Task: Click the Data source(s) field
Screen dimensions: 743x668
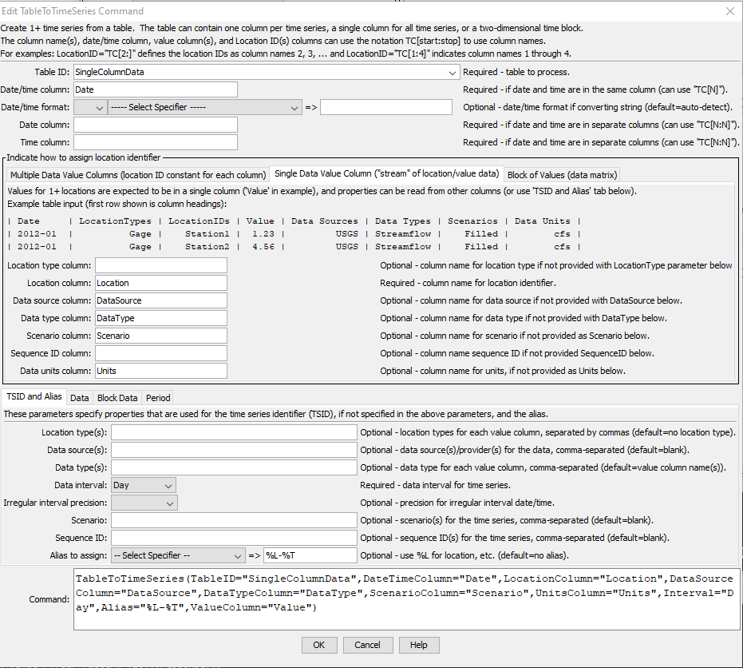Action: (234, 450)
